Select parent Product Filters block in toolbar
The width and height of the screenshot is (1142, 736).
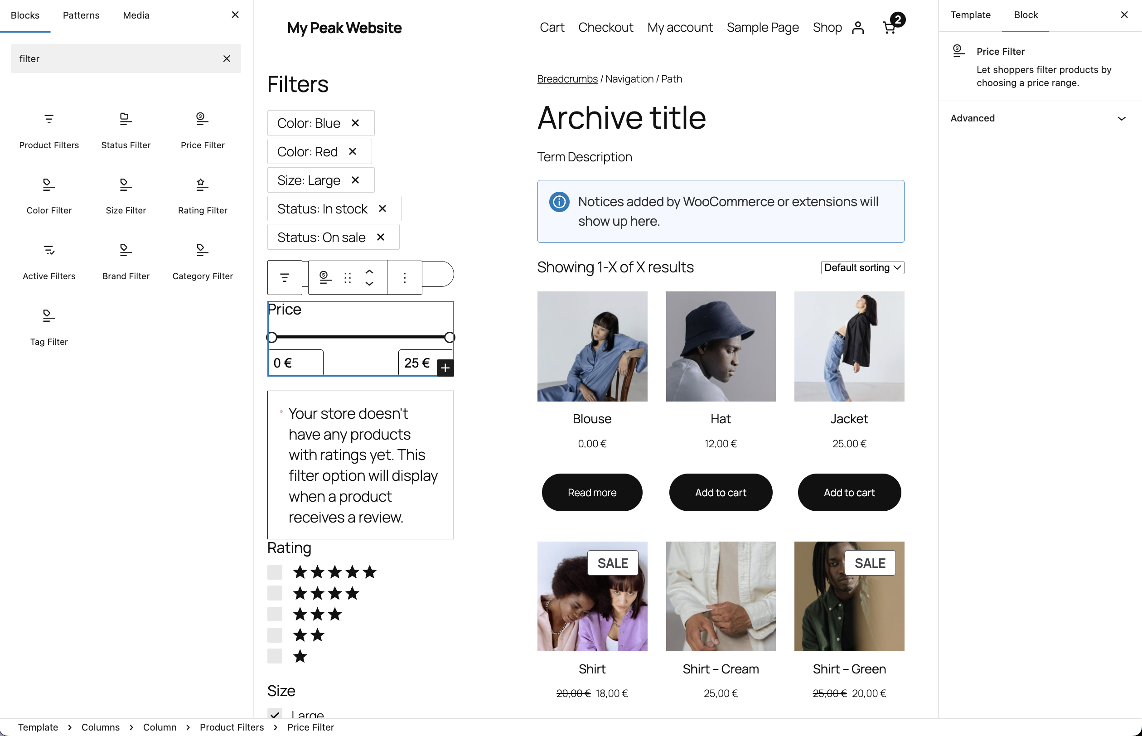click(x=284, y=278)
